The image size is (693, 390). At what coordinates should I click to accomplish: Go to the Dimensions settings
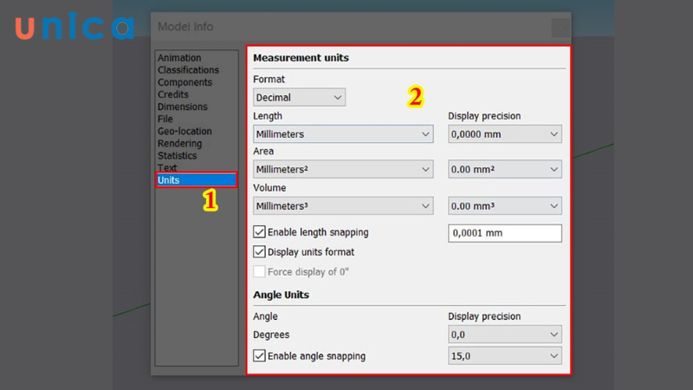[182, 107]
